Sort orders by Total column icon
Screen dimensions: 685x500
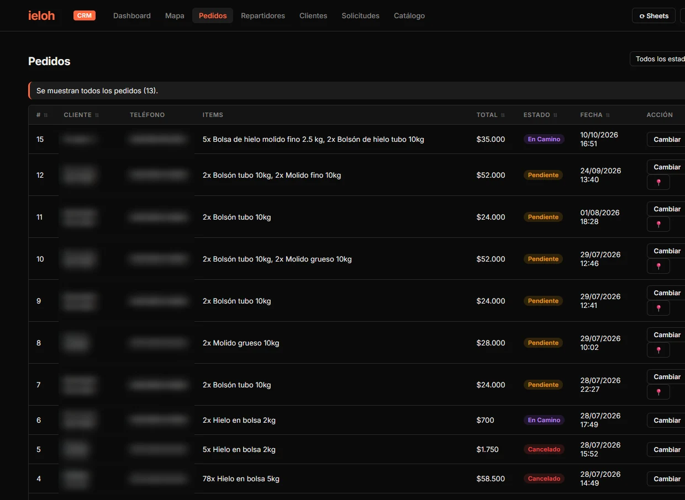coord(503,115)
